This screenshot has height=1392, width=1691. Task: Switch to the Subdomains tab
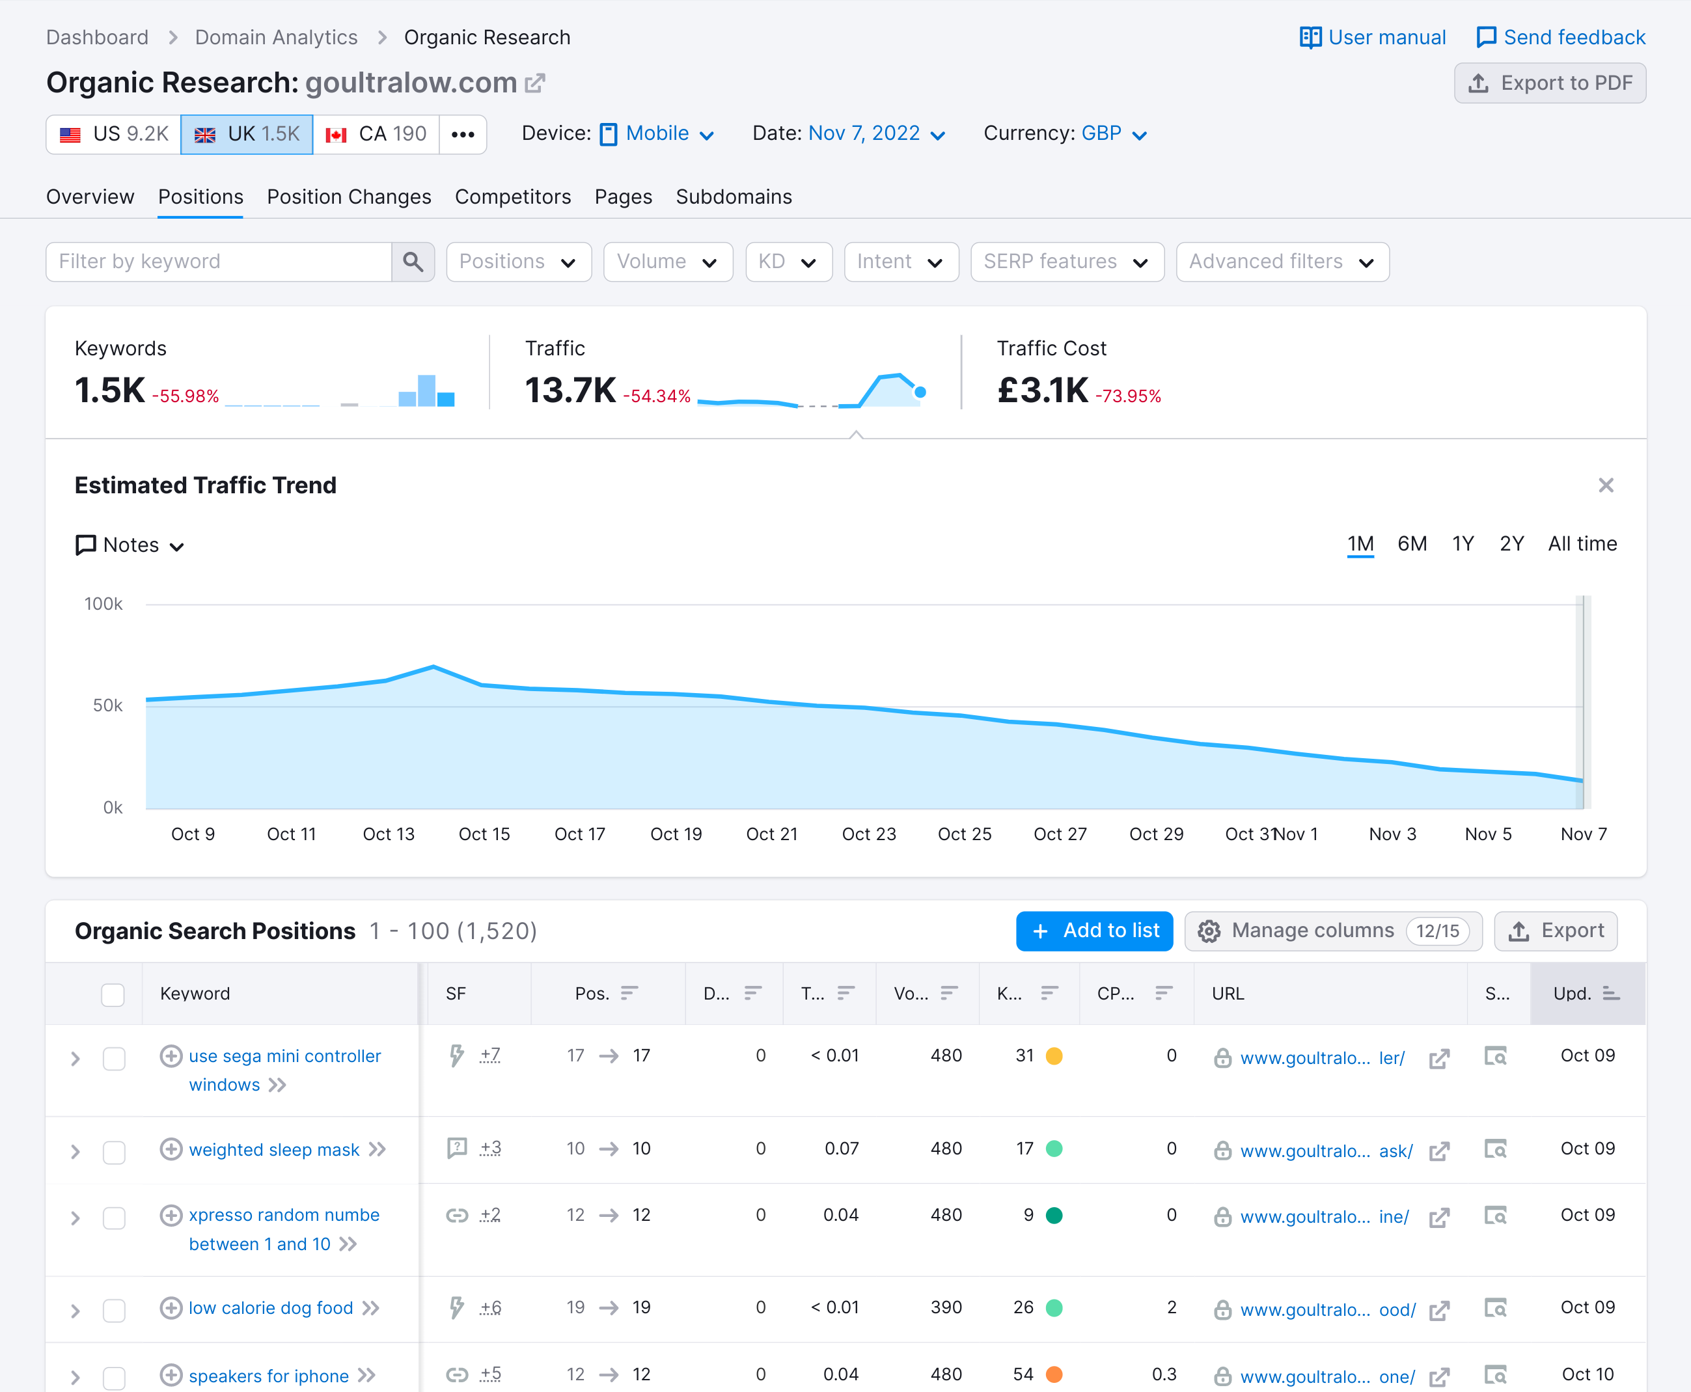[734, 197]
